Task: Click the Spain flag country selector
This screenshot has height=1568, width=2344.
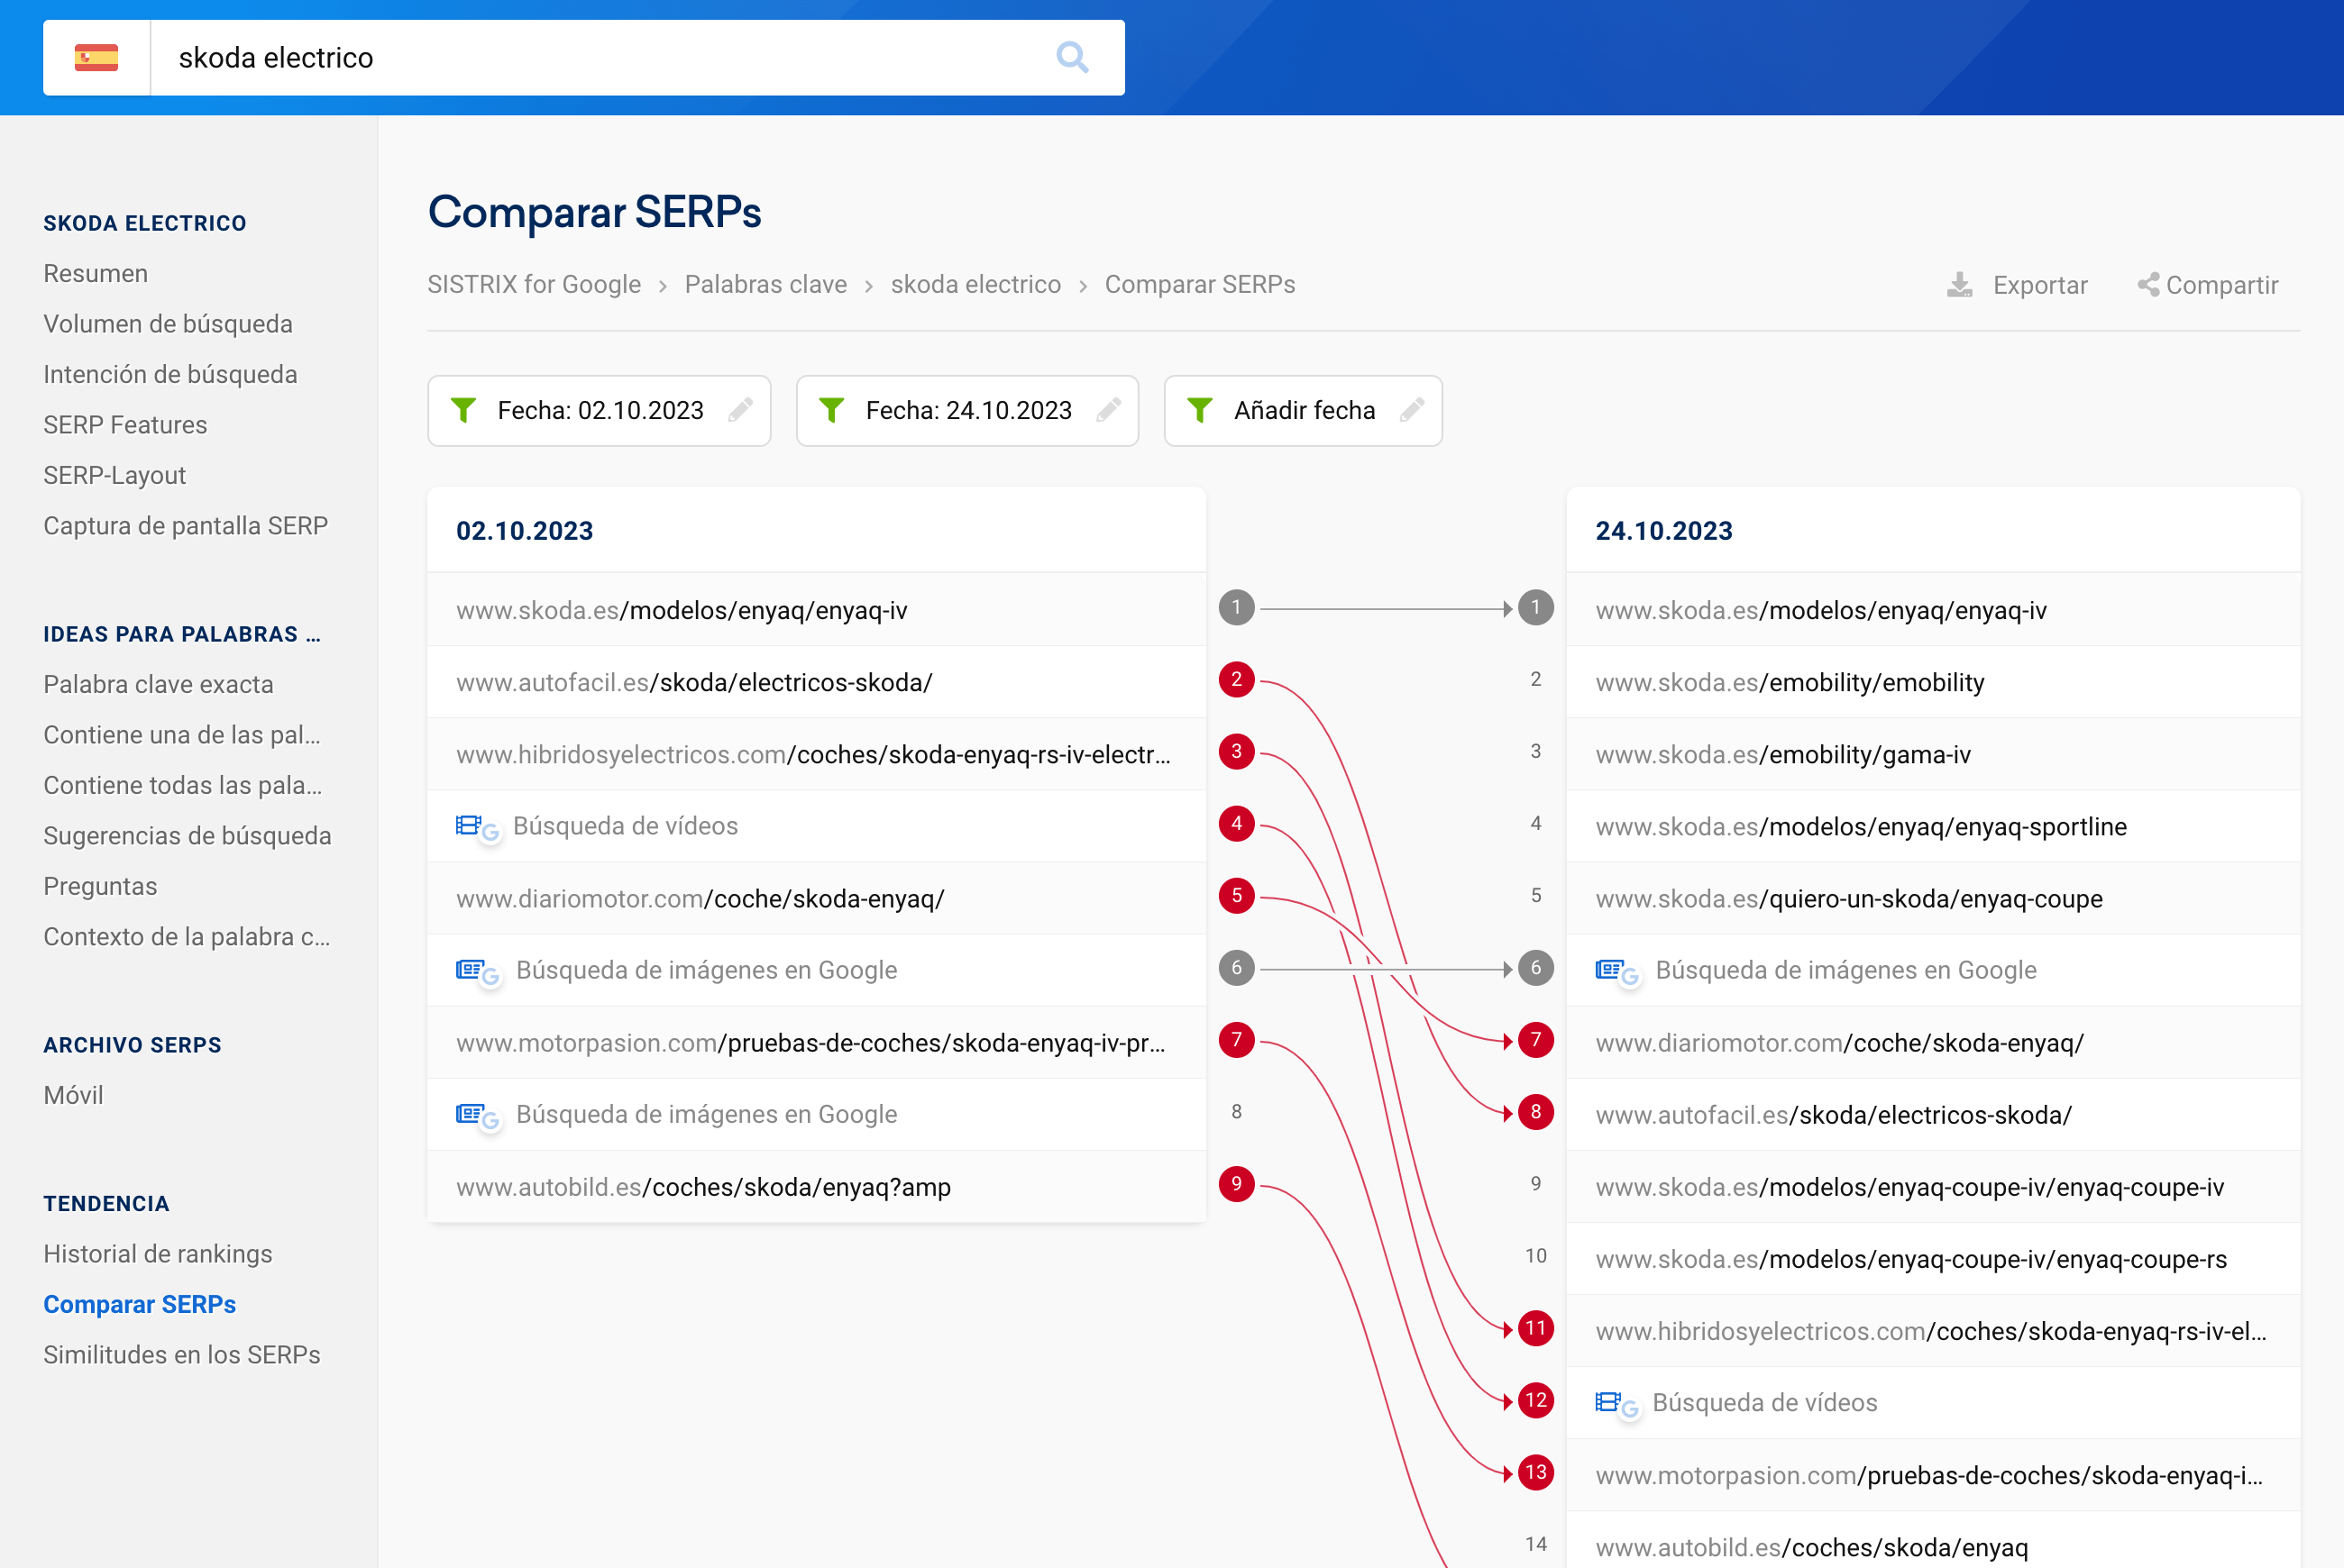Action: [96, 58]
